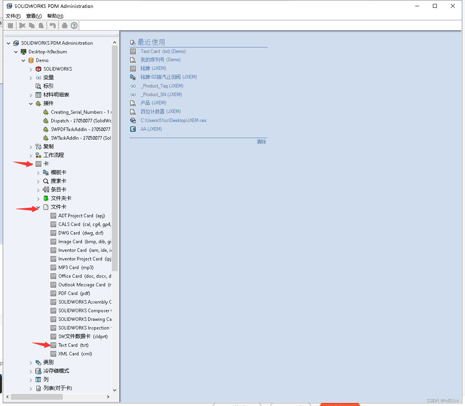Select the 列 columns icon
465x406 pixels.
point(38,380)
